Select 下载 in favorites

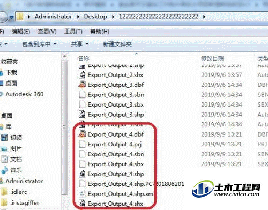tap(11, 72)
